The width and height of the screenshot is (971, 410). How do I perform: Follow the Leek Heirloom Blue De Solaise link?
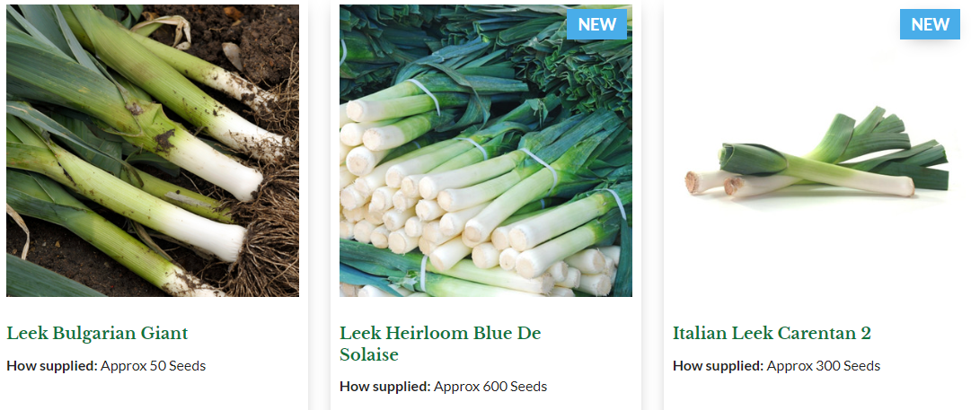pos(440,344)
